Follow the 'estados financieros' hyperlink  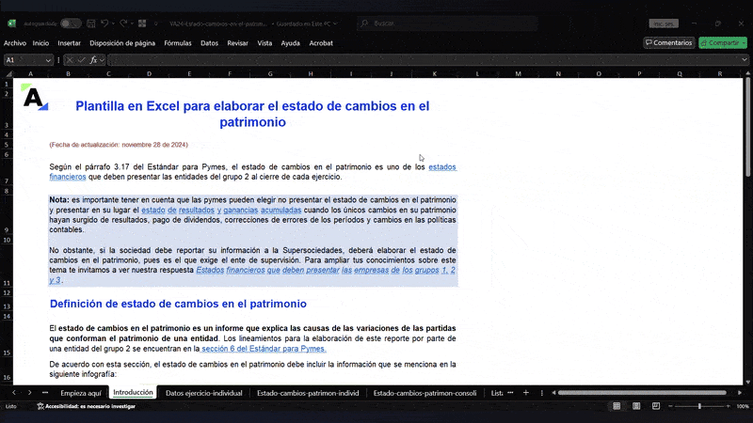pyautogui.click(x=442, y=167)
